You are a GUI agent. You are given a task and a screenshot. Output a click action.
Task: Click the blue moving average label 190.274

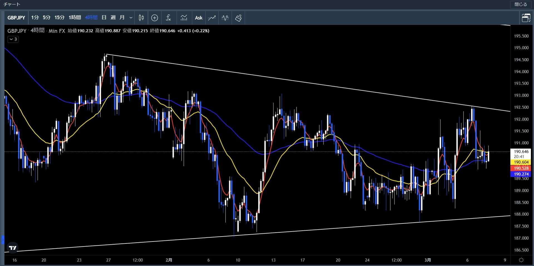point(521,174)
